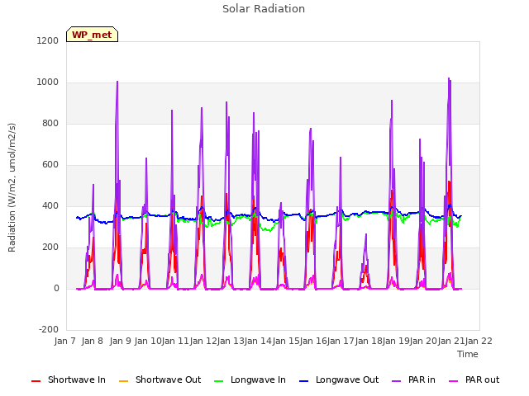529x396 pixels.
Task: Click the red Shortwave In legend swatch
Action: pos(36,381)
